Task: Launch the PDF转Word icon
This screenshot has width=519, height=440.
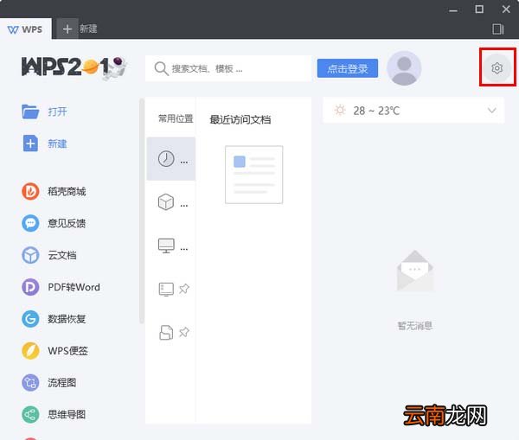Action: tap(30, 287)
